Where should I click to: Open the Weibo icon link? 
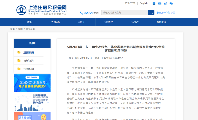click(x=166, y=3)
